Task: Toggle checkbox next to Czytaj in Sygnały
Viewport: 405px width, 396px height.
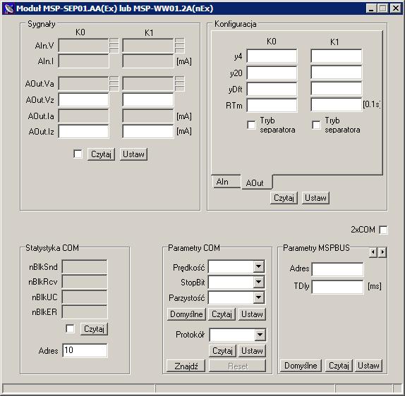Action: click(x=78, y=154)
